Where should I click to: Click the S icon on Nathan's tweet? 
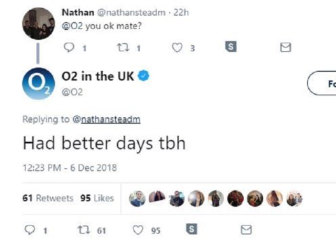(x=231, y=47)
